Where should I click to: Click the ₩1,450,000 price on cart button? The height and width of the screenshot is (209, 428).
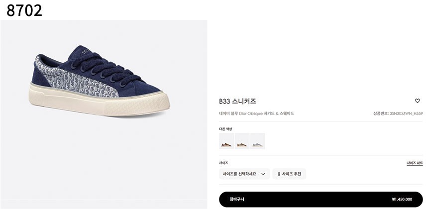point(402,200)
